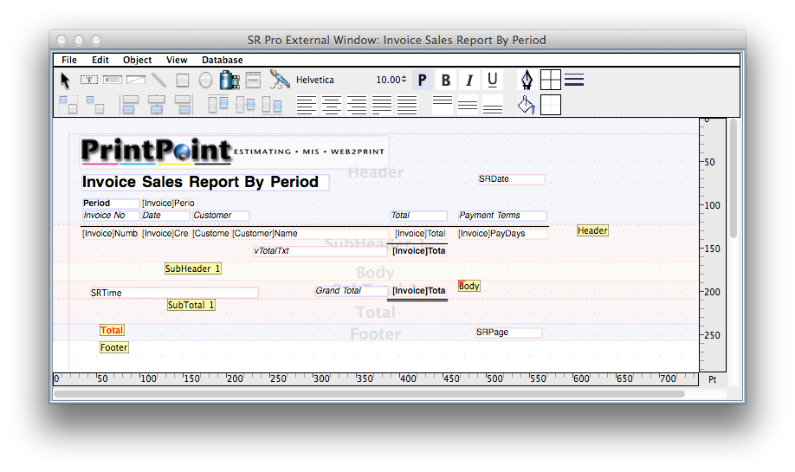This screenshot has height=472, width=795.
Task: Open the Edit menu
Action: [100, 60]
